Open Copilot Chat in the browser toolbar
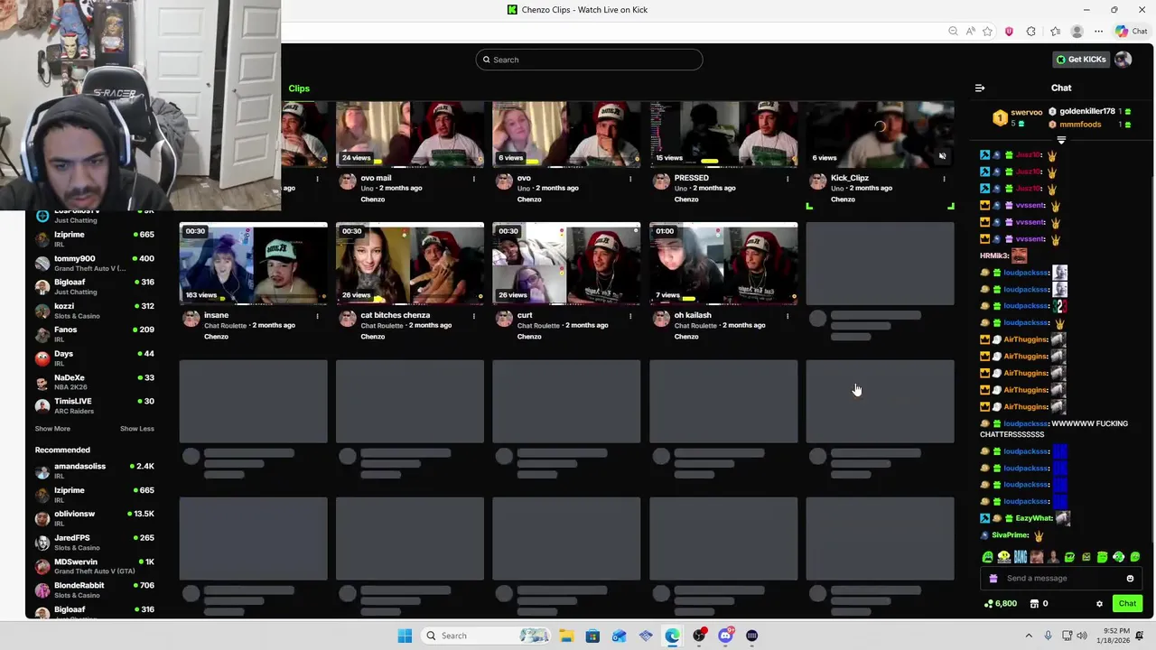The width and height of the screenshot is (1156, 650). coord(1131,32)
